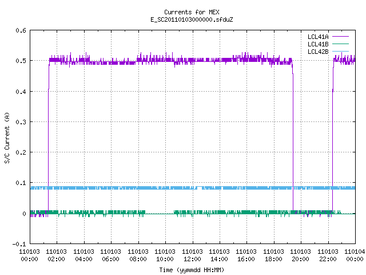The width and height of the screenshot is (366, 275).
Task: Click the 0.5 y-axis tick value
Action: click(x=21, y=61)
